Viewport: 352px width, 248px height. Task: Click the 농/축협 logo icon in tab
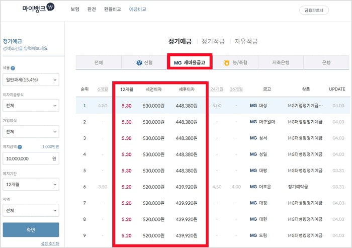tap(227, 63)
